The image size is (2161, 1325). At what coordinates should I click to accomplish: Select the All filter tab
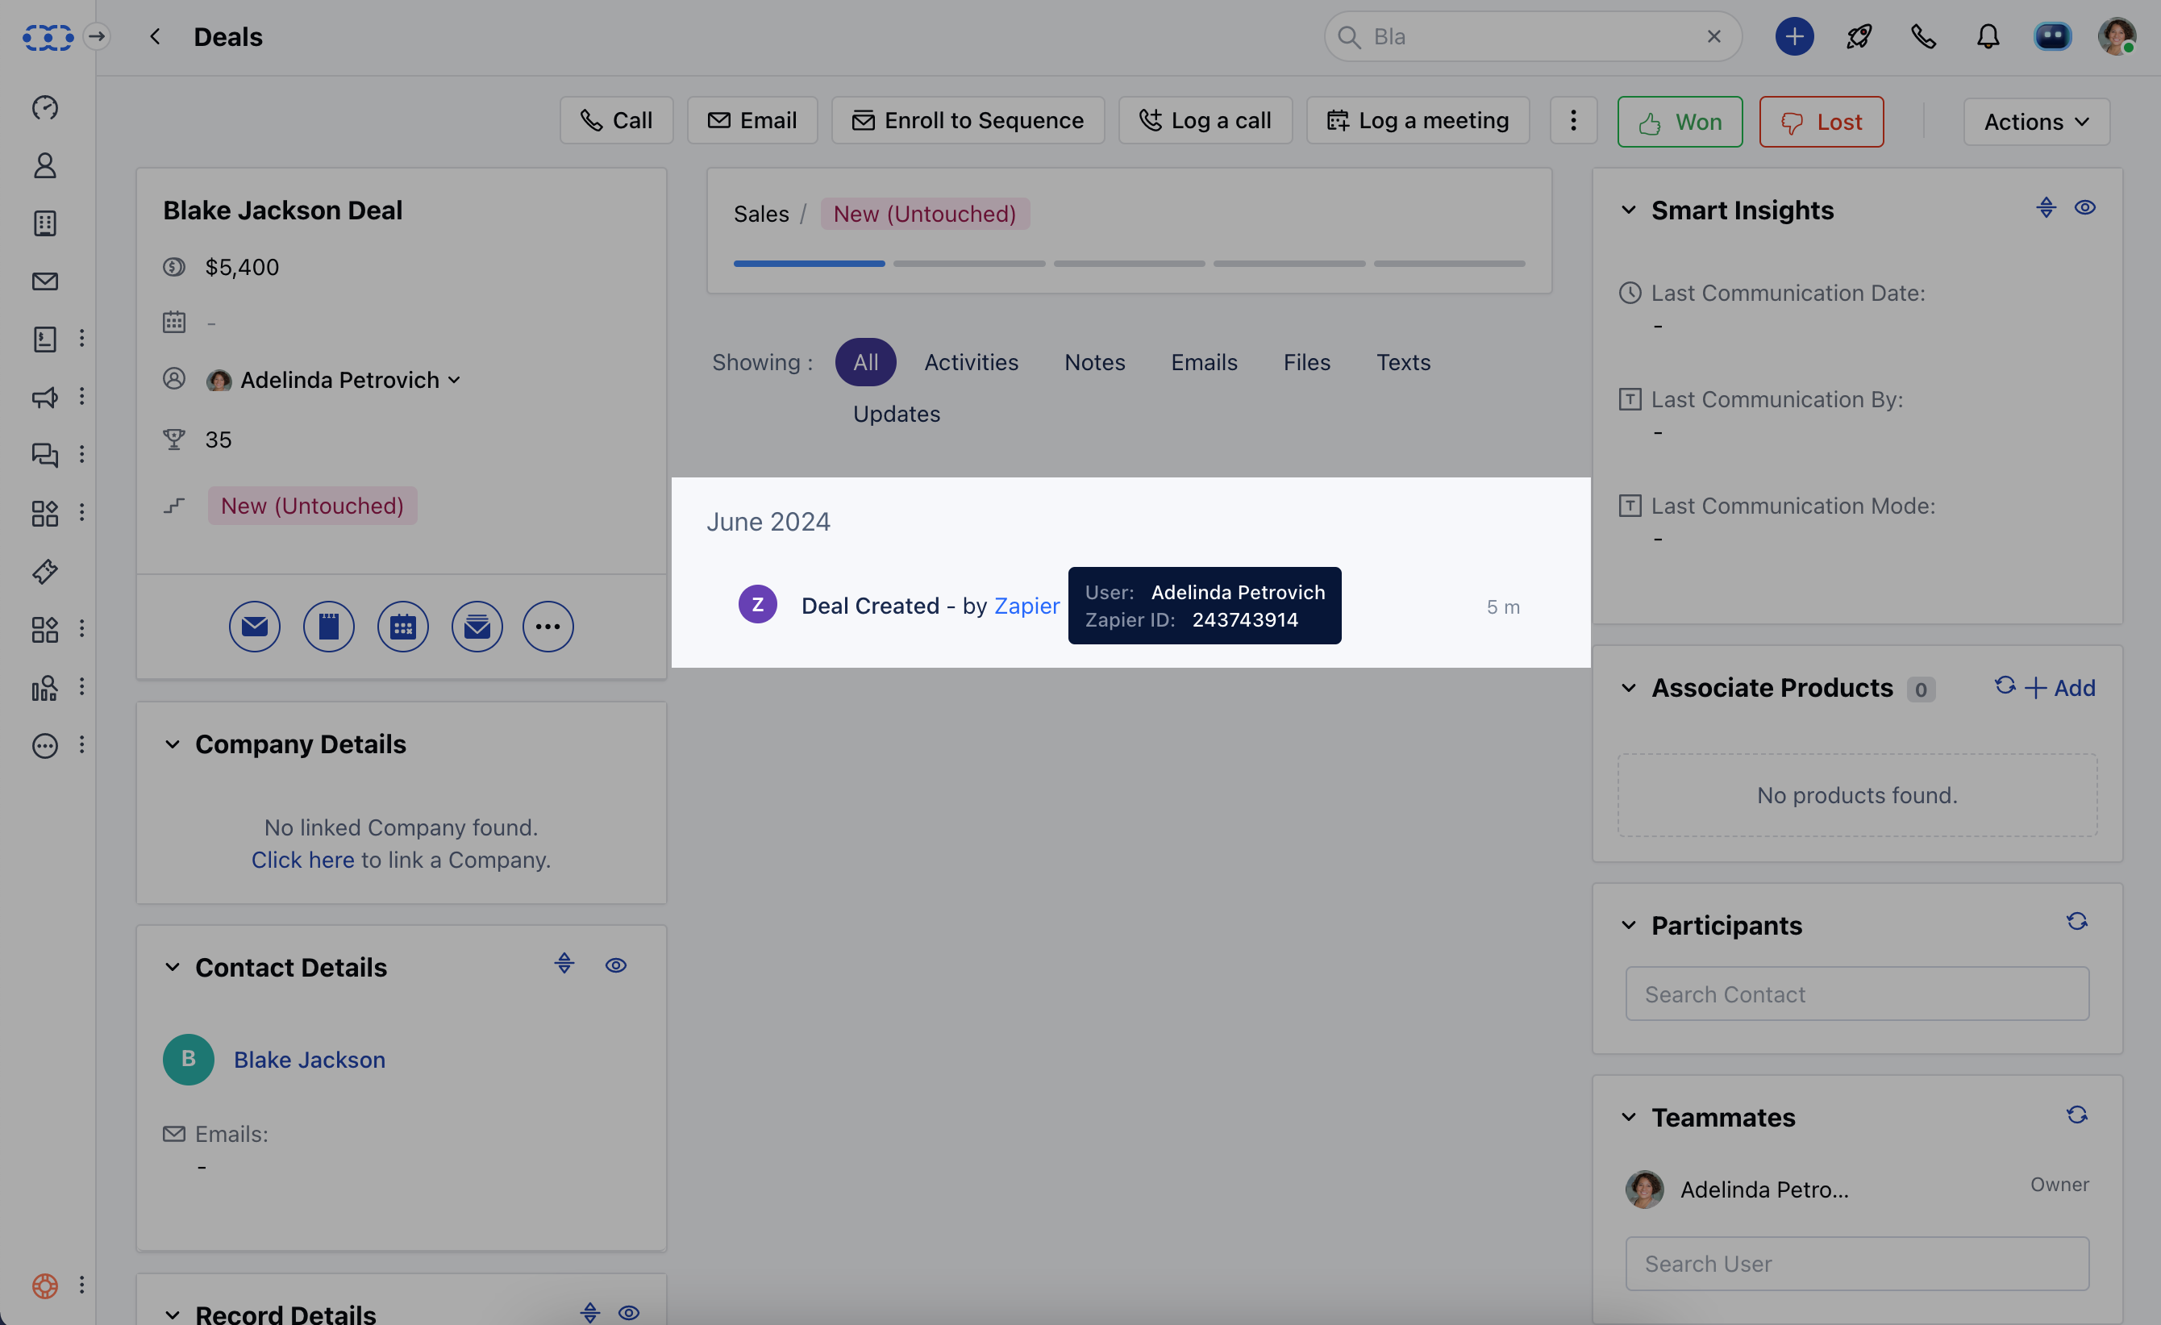[864, 362]
